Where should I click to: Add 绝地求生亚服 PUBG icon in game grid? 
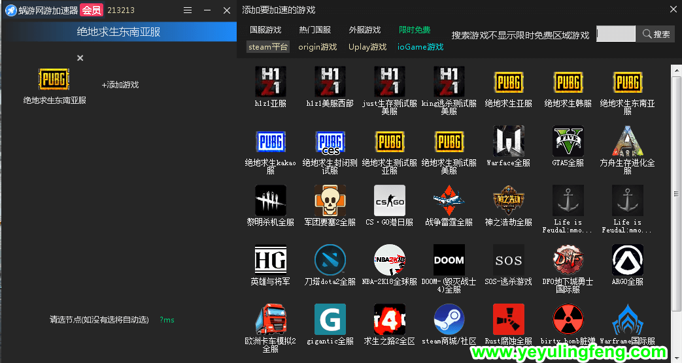click(509, 81)
